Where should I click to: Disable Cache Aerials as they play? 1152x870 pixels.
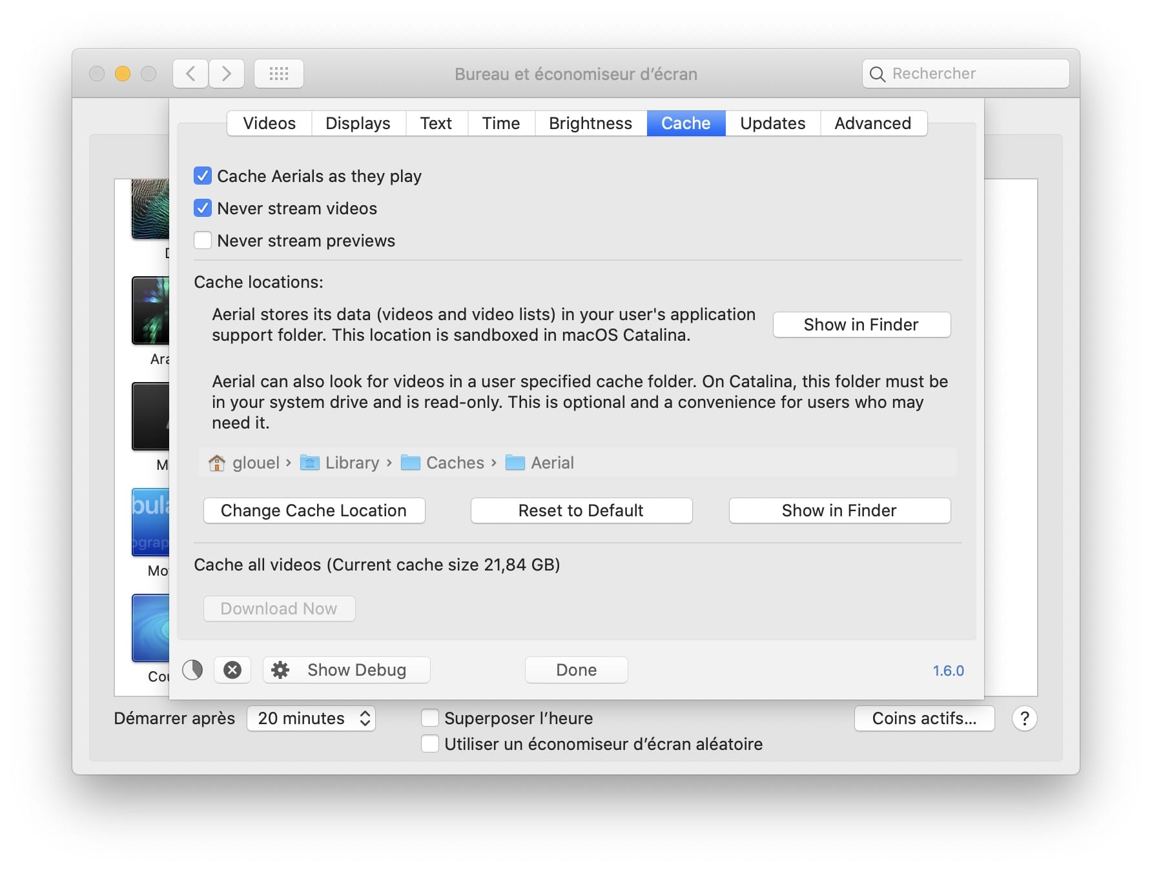click(x=203, y=176)
